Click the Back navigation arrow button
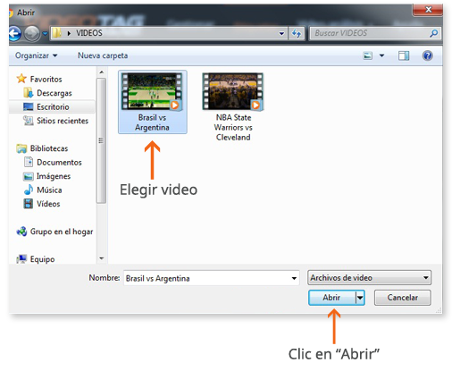460x371 pixels. pyautogui.click(x=14, y=33)
